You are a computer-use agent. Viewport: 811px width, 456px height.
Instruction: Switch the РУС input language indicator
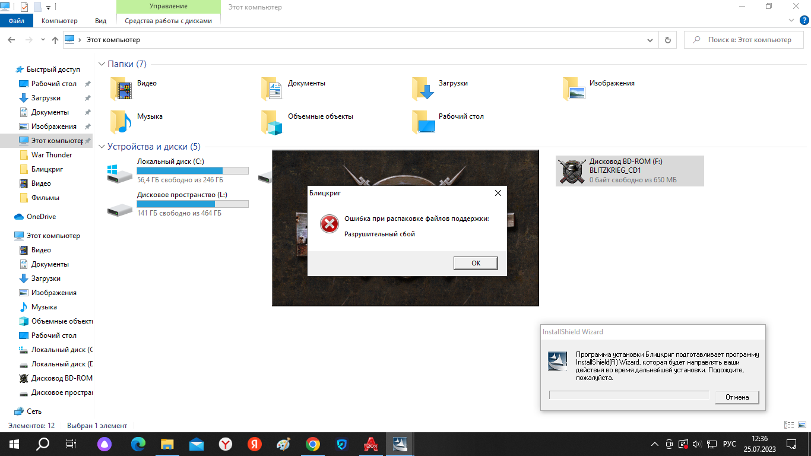[x=729, y=444]
